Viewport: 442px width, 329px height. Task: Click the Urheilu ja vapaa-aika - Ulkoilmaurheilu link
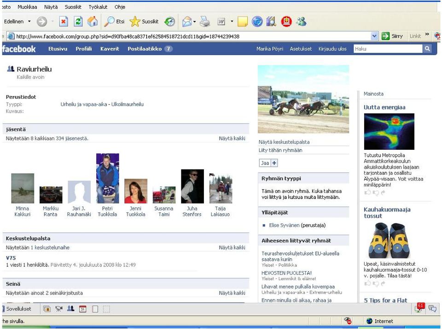[x=102, y=104]
